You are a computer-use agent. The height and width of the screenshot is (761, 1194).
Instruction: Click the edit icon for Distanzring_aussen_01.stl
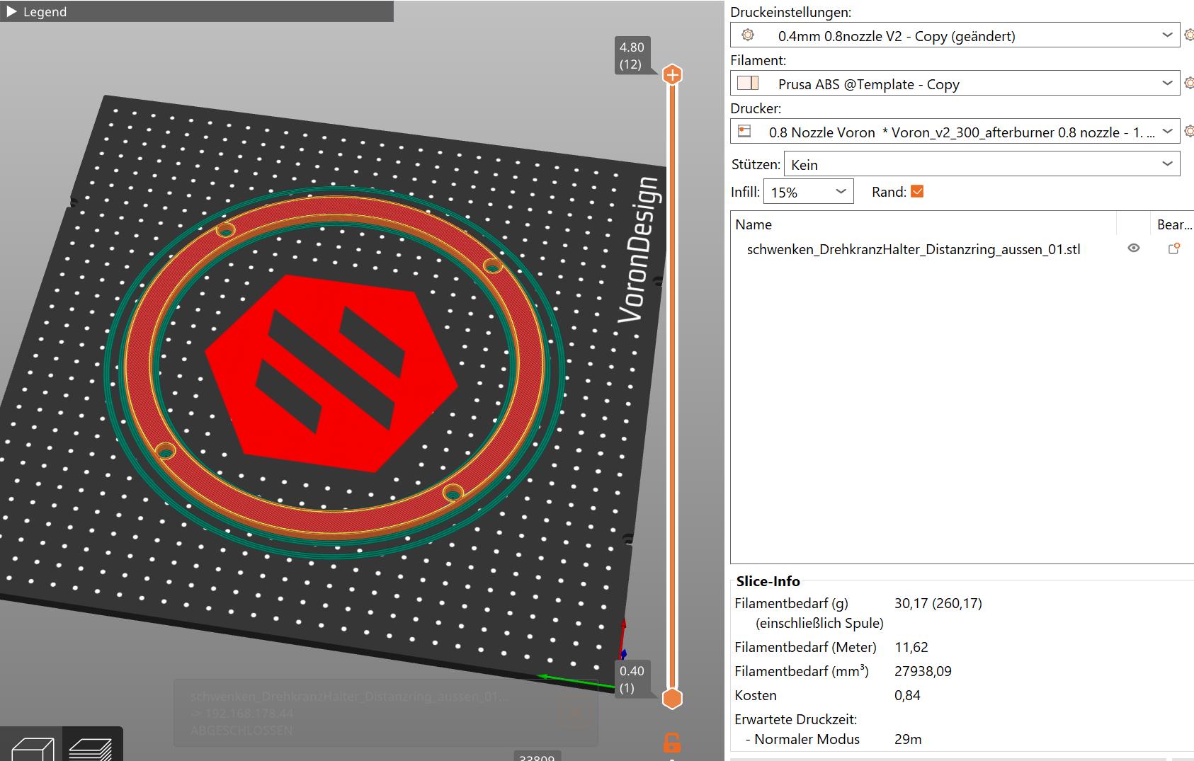pyautogui.click(x=1173, y=248)
